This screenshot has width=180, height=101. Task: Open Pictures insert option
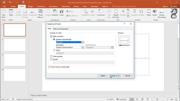18,13
